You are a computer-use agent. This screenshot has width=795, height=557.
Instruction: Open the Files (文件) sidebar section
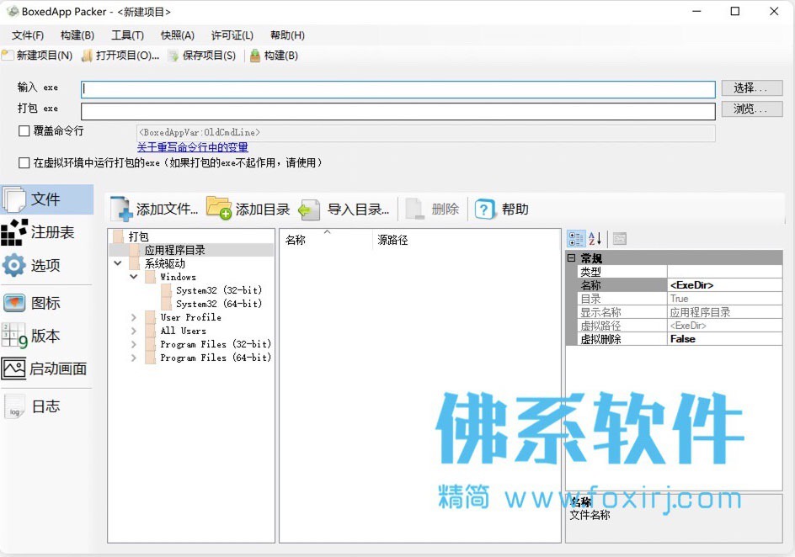coord(46,199)
